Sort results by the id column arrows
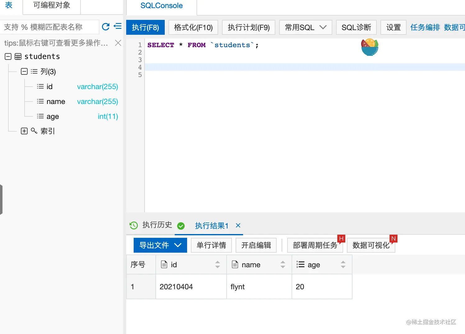Viewport: 465px width, 334px height. pos(218,264)
